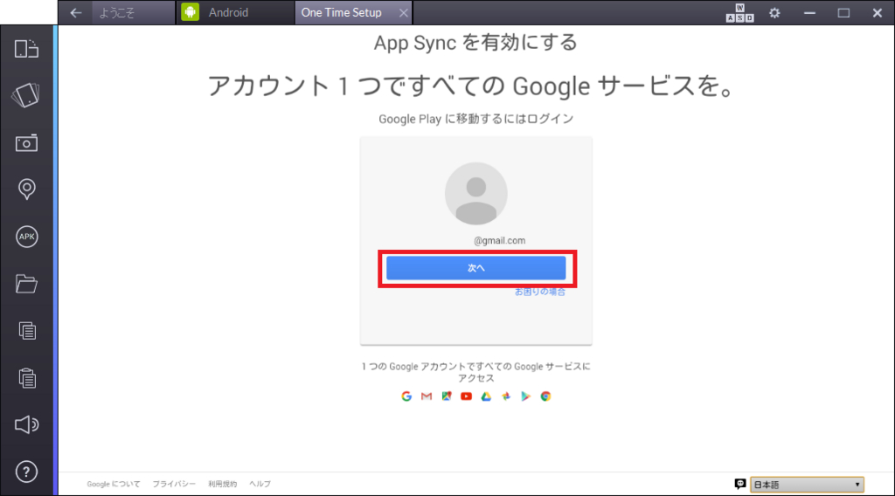The image size is (895, 496).
Task: Open the 利用規約 footer link
Action: click(223, 484)
